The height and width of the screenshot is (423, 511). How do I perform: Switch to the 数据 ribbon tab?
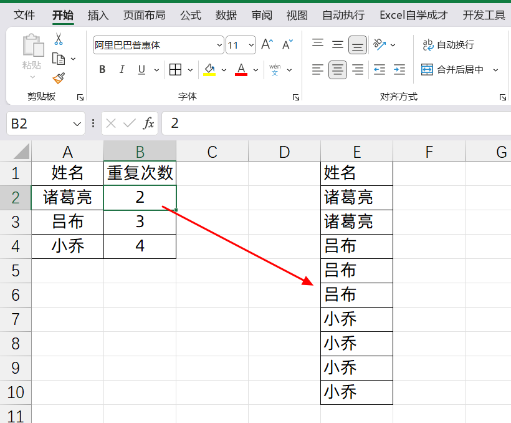point(226,14)
